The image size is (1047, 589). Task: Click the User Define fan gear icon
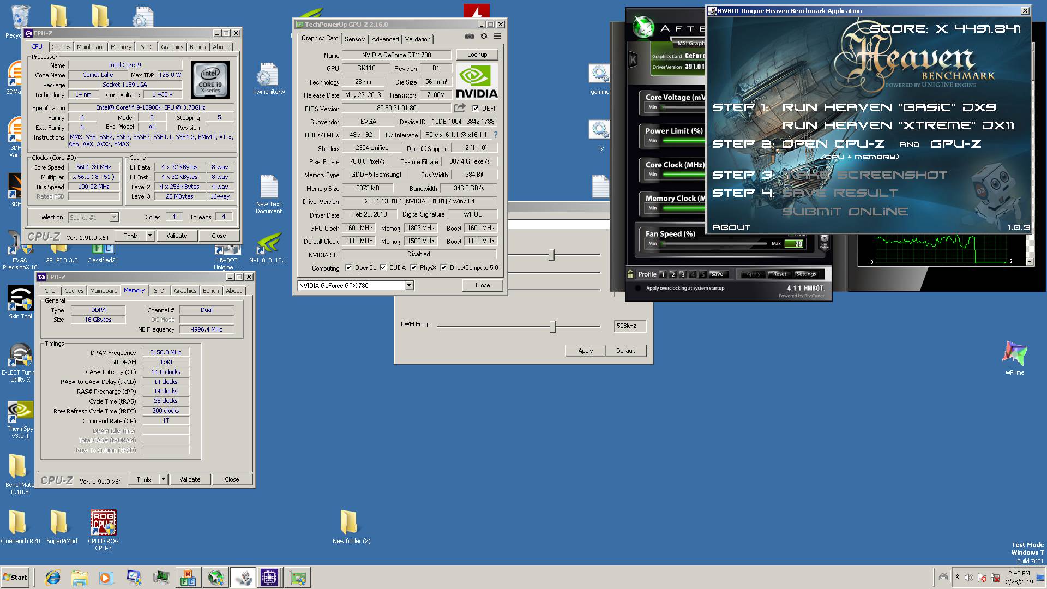pyautogui.click(x=824, y=242)
